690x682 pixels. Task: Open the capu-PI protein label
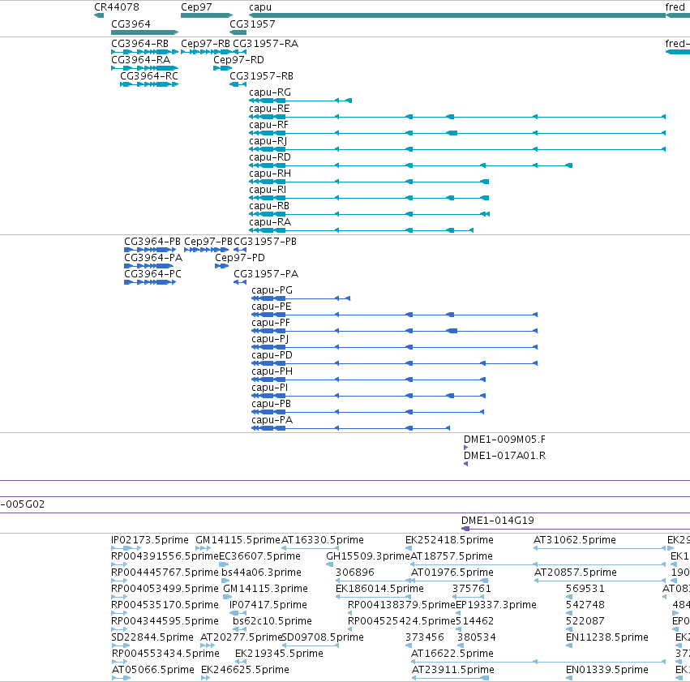point(270,388)
